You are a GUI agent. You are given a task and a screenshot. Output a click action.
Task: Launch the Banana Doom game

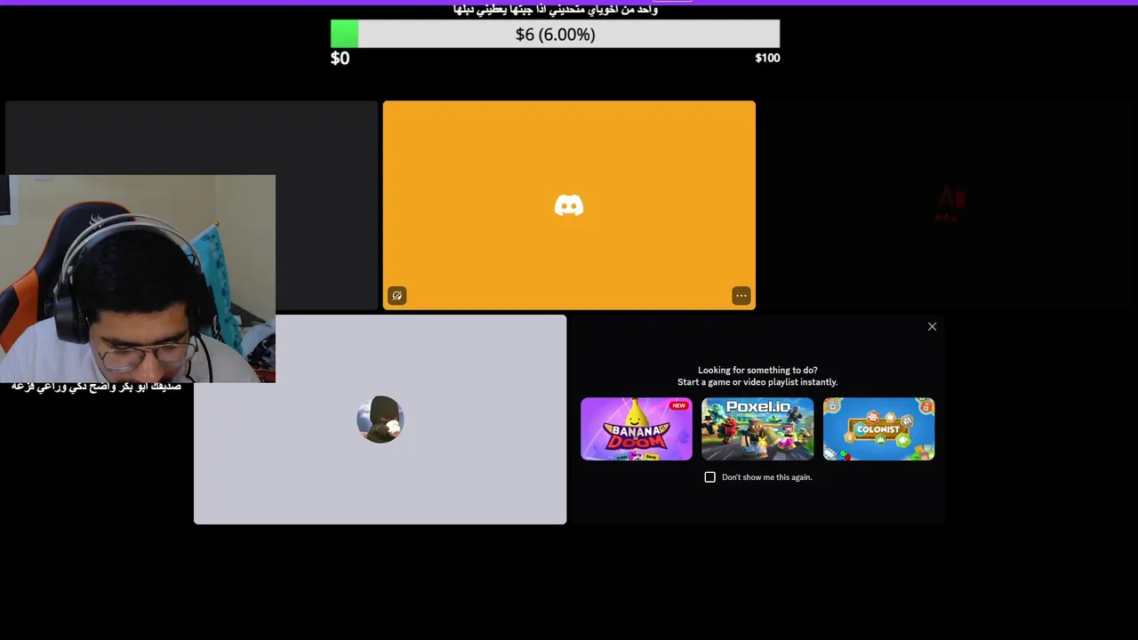637,428
